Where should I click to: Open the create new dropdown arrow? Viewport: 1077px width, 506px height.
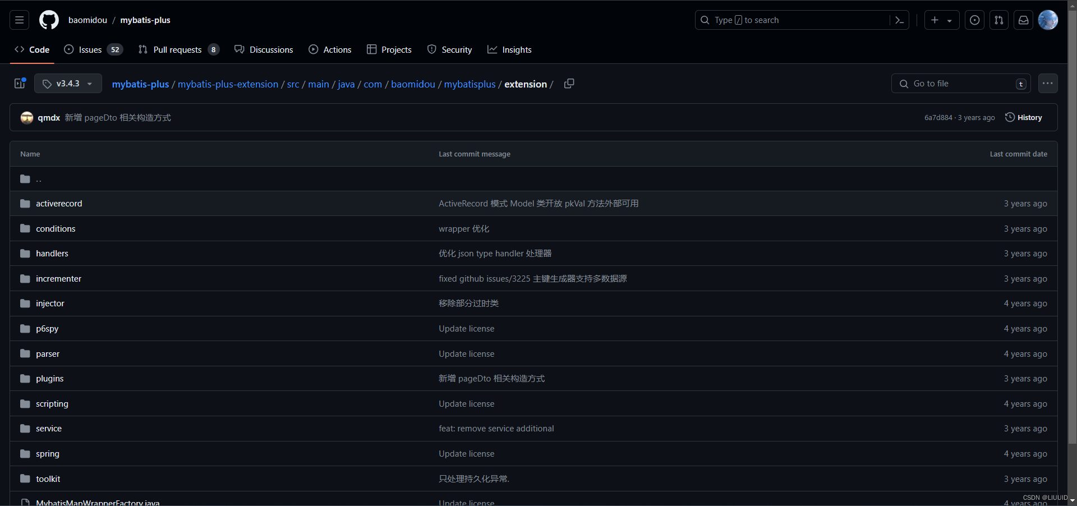950,20
